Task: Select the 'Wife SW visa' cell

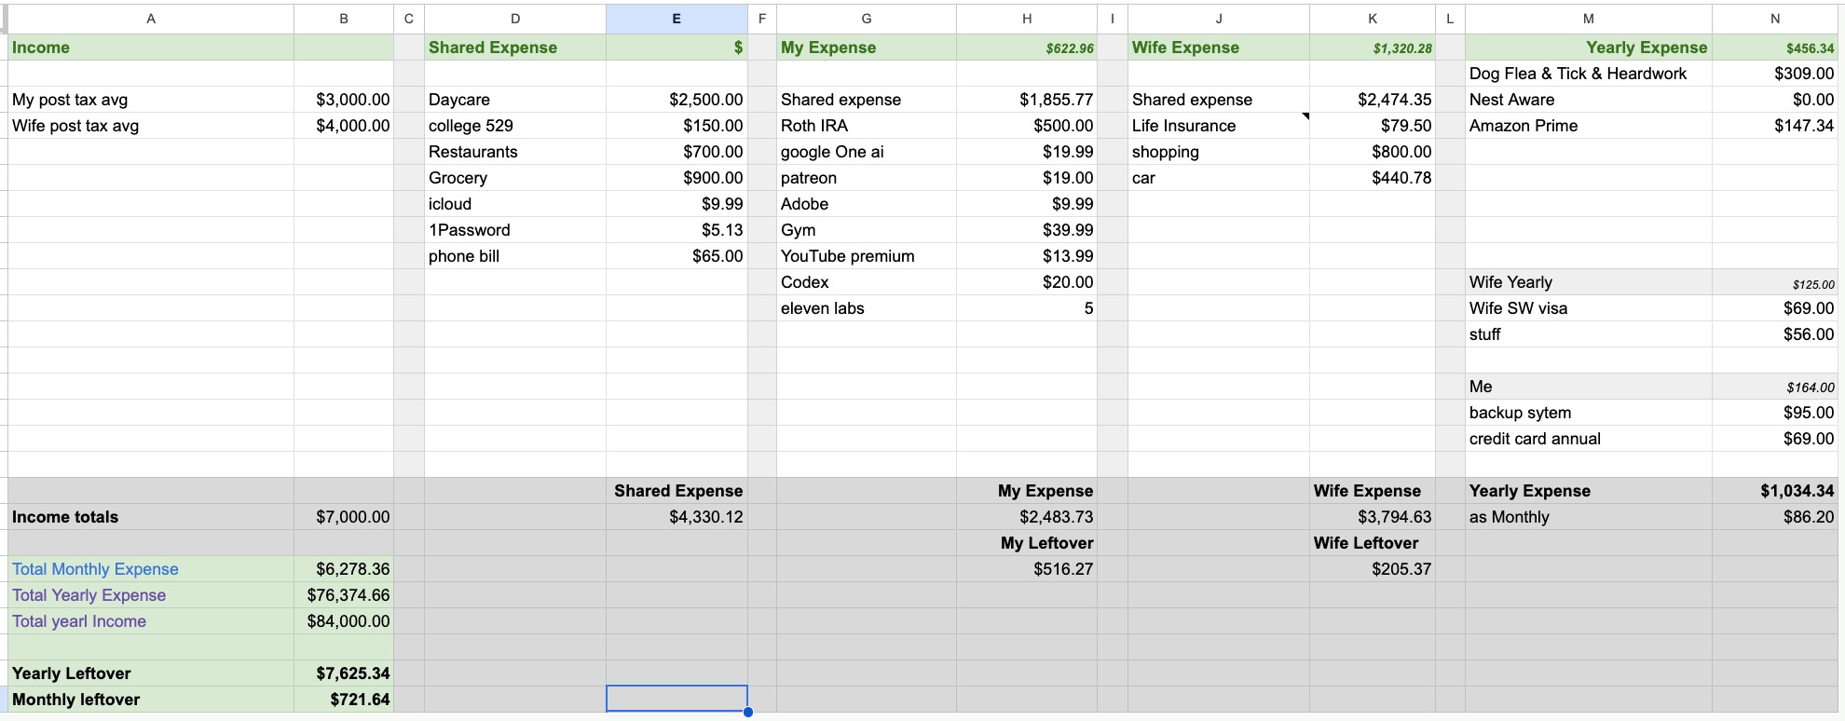Action: coord(1589,308)
